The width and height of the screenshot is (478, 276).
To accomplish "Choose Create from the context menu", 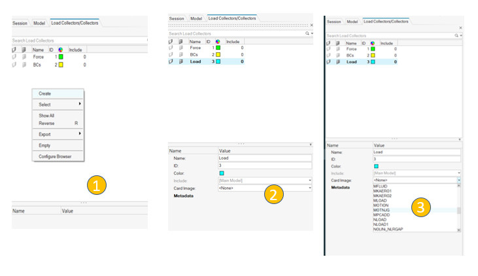I will pos(58,94).
